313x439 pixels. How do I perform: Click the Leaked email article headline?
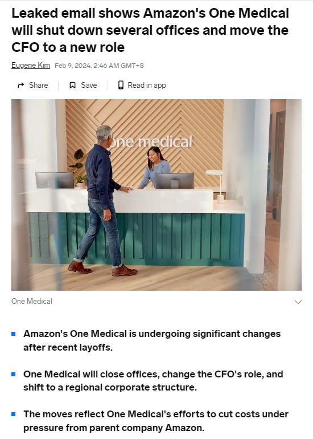pos(150,30)
